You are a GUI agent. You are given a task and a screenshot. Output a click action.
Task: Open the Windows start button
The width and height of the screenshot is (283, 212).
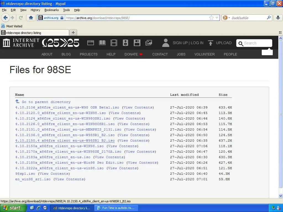point(13,208)
